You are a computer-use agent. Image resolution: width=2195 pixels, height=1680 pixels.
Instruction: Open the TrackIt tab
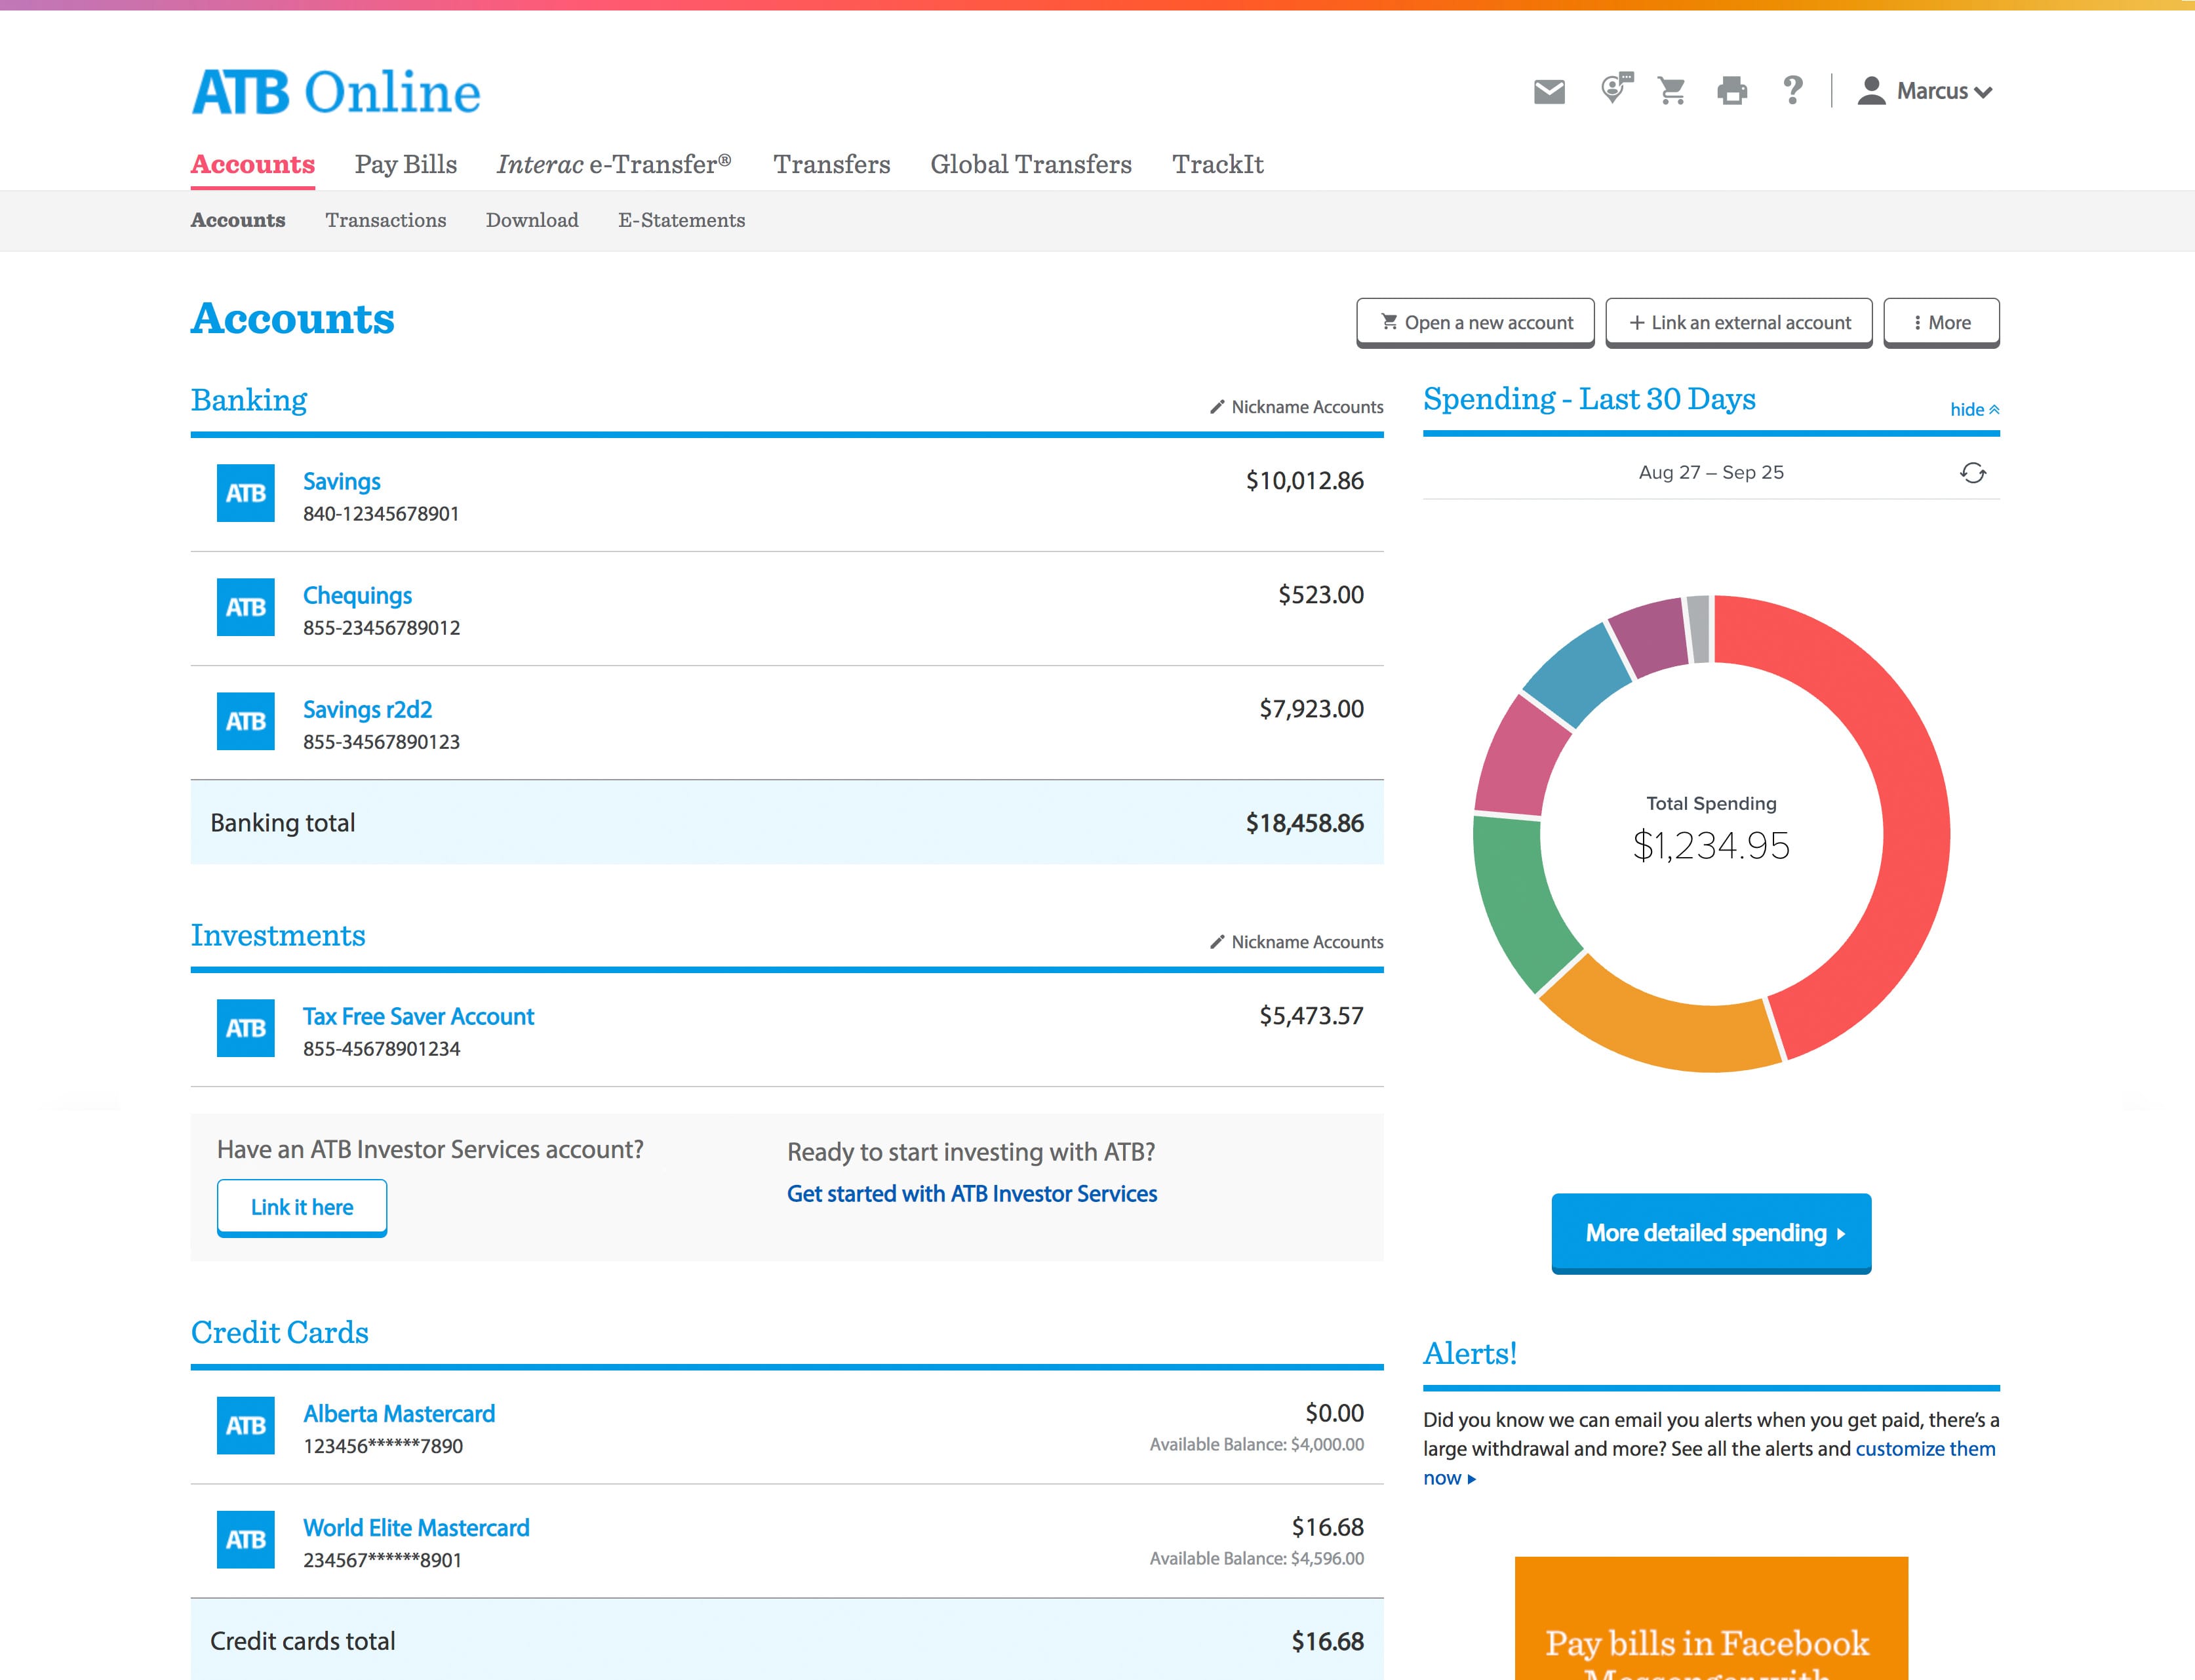[x=1217, y=164]
